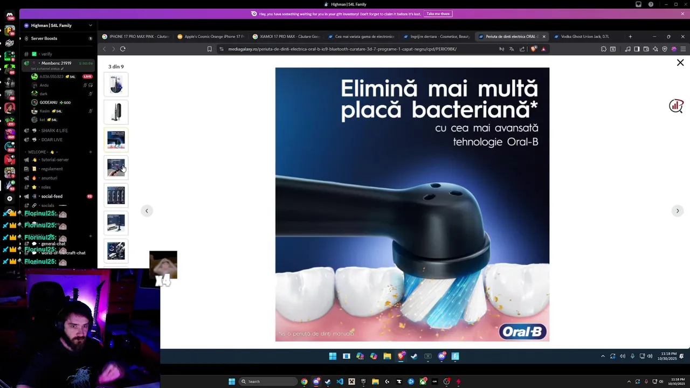Select user dark in voice channel

click(62, 94)
